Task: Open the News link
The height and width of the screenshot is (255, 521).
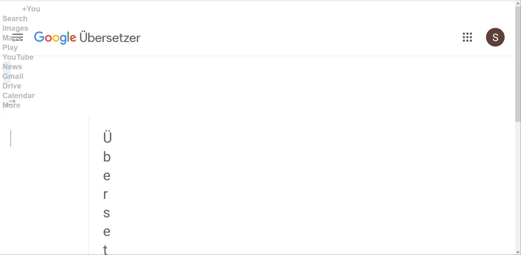Action: point(12,67)
